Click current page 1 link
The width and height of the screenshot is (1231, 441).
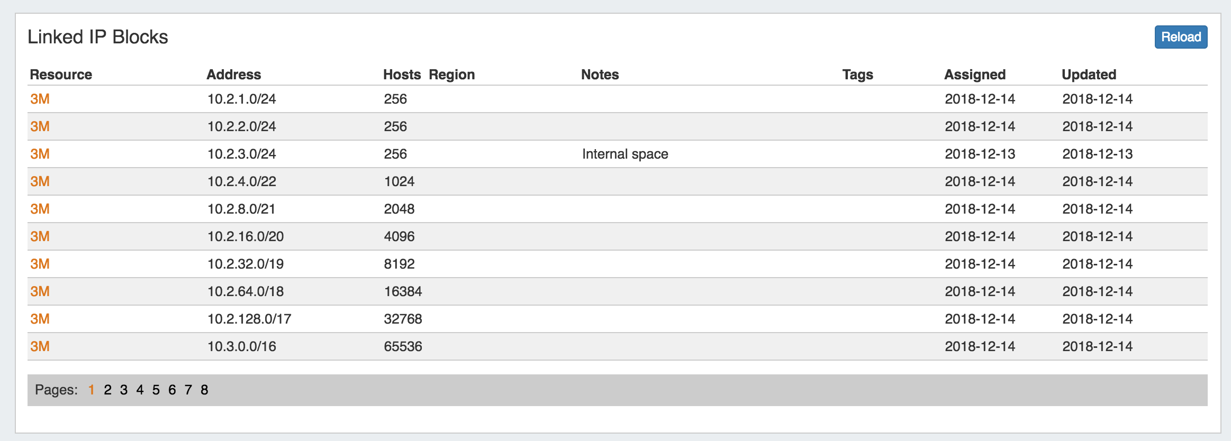coord(92,390)
